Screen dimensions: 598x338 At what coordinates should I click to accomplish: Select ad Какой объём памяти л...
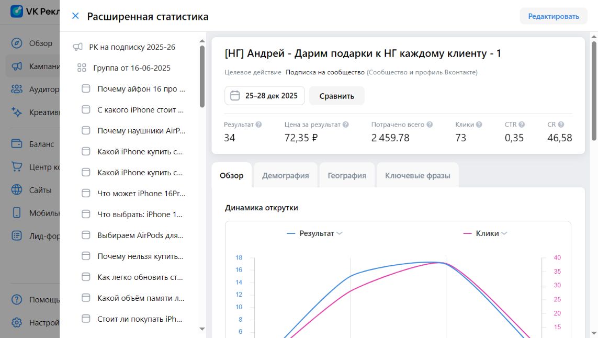click(141, 298)
